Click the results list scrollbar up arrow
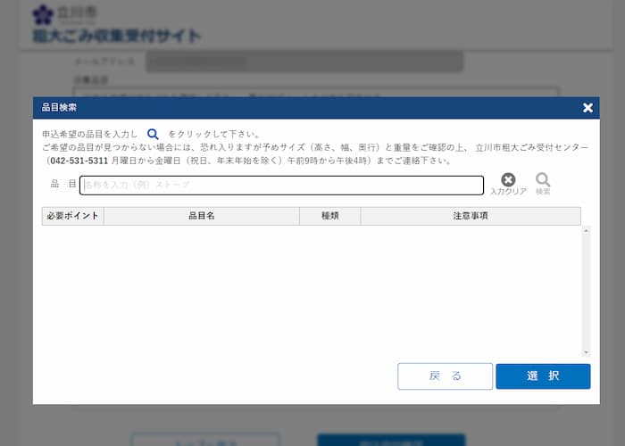Screen dimensions: 625x446 tap(586, 231)
